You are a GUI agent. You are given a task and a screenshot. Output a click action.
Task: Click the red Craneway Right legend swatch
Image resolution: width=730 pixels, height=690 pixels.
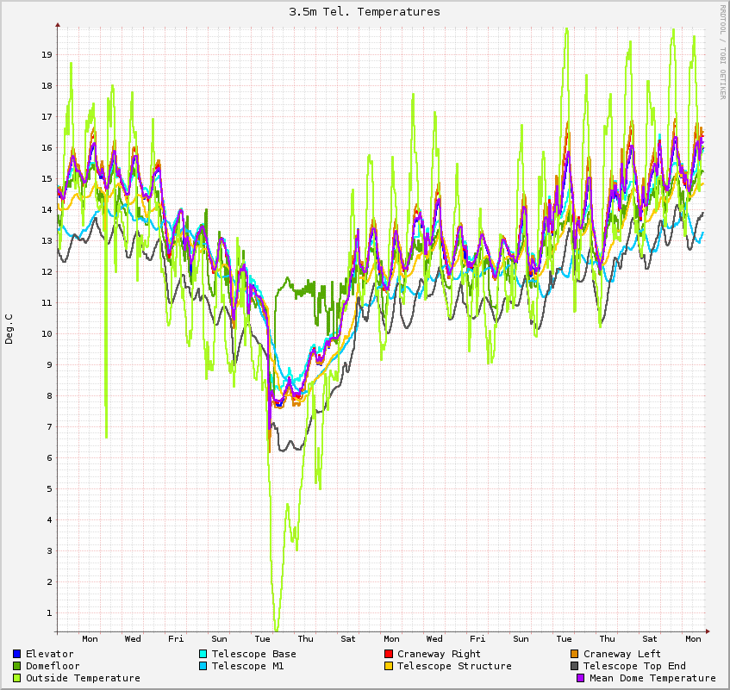click(x=389, y=654)
